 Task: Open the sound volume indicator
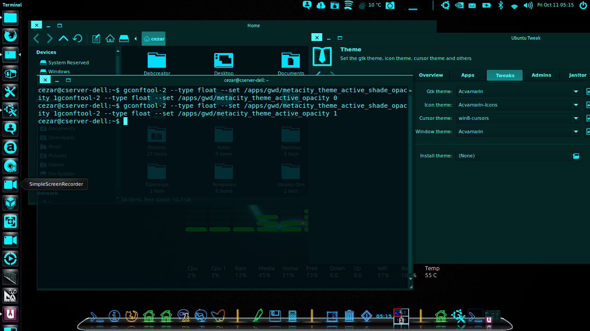528,5
